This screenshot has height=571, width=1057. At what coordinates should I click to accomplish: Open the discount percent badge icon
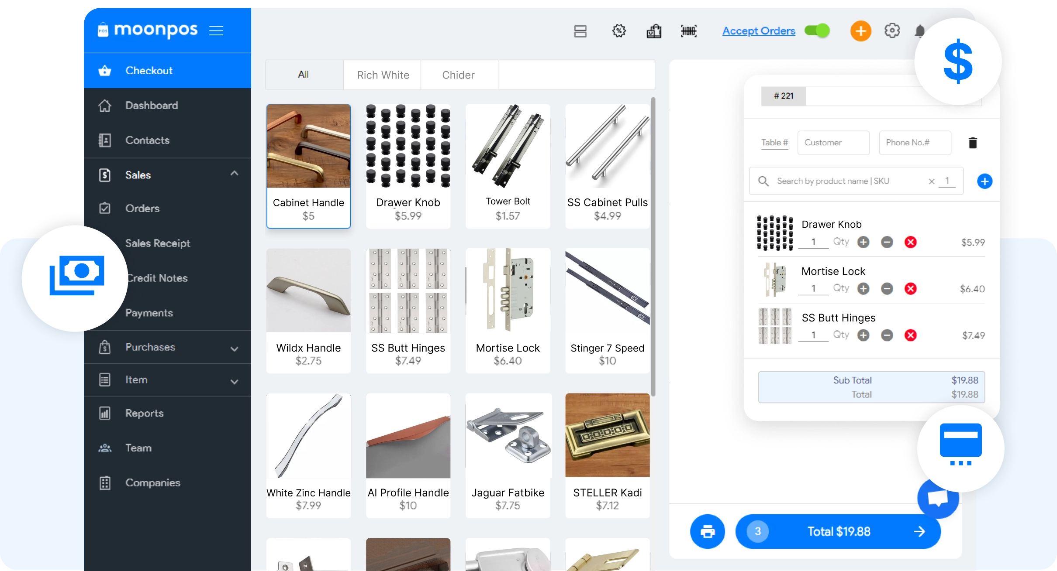619,31
